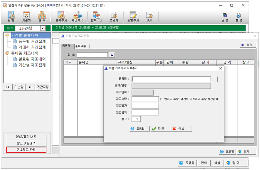Click 도움말 in the 자료추가 dialog
This screenshot has width=260, height=170.
[139, 129]
